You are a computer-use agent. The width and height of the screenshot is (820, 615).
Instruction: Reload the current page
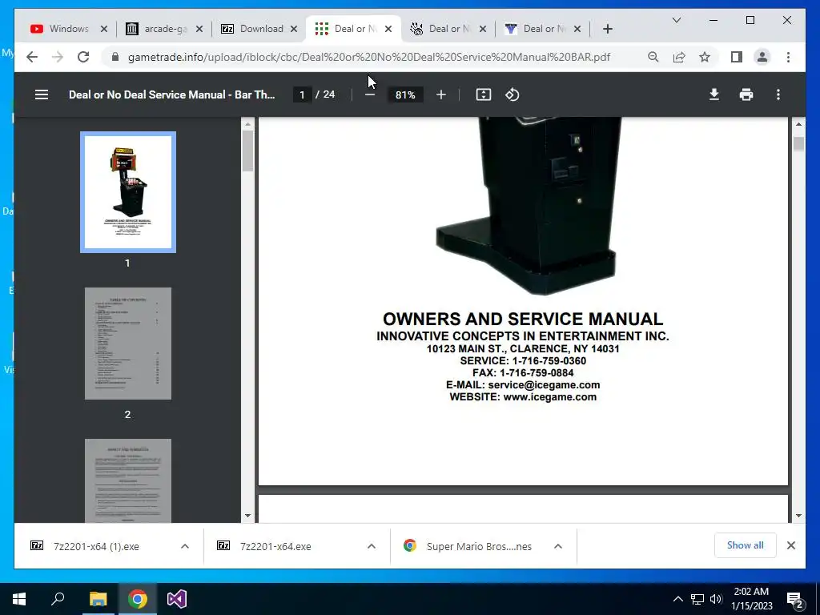[83, 57]
